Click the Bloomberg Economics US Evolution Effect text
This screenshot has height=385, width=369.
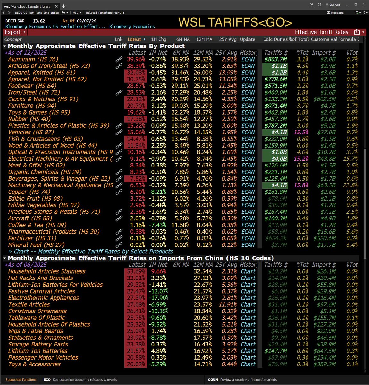55,26
